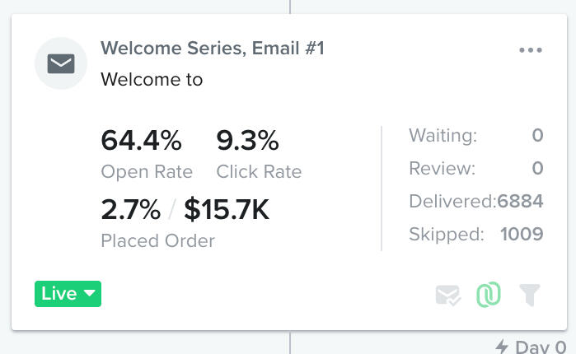Click the Waiting count row
This screenshot has width=576, height=354.
pyautogui.click(x=475, y=136)
